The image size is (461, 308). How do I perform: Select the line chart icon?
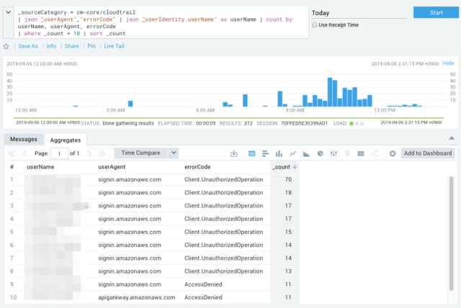pos(292,153)
